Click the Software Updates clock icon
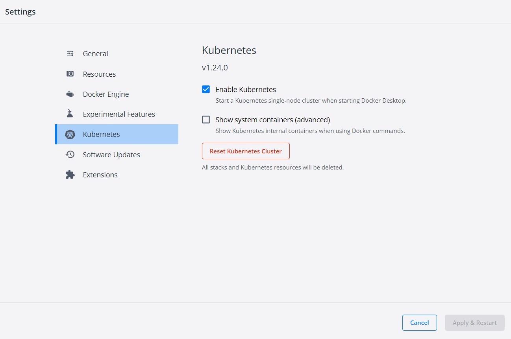Image resolution: width=511 pixels, height=339 pixels. 70,154
